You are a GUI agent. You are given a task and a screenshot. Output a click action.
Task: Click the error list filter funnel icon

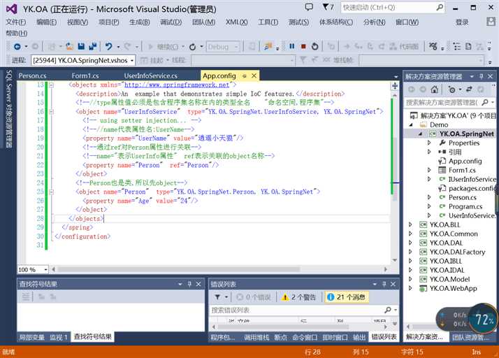pos(217,297)
